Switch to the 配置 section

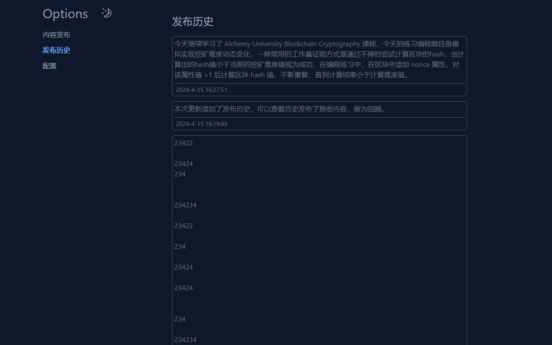coord(49,66)
